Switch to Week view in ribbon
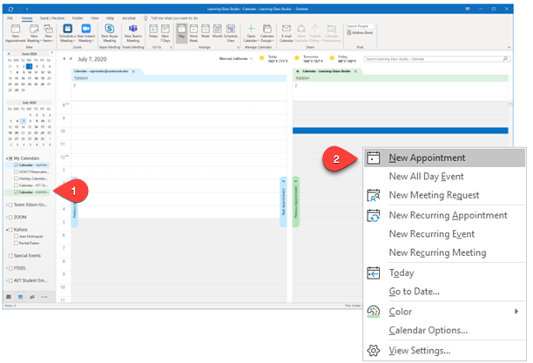The height and width of the screenshot is (363, 533). [x=206, y=31]
